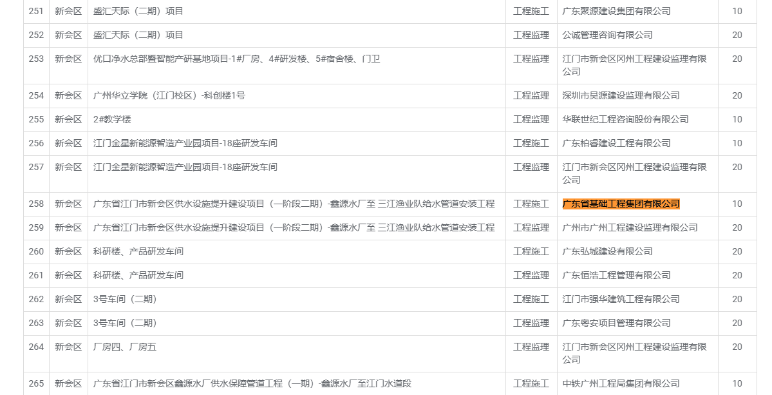Click score 10 in row 256

[737, 143]
